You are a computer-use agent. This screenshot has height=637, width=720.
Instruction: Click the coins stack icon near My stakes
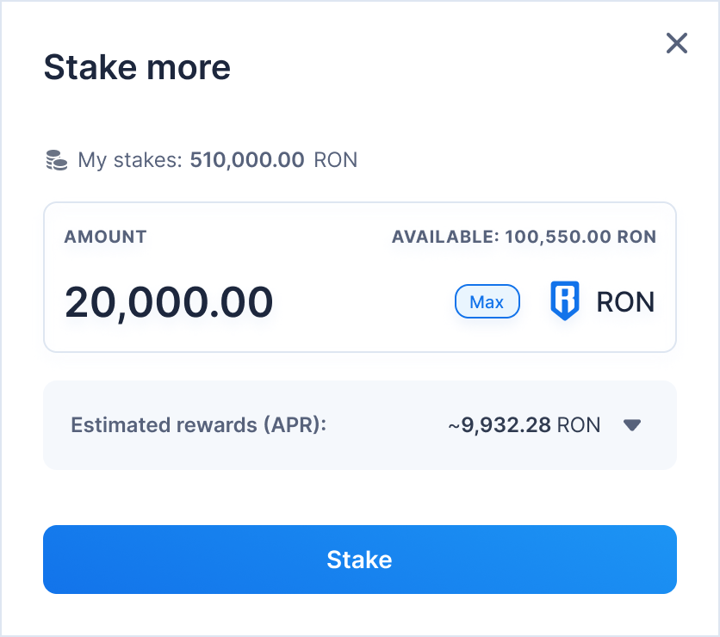pyautogui.click(x=56, y=159)
